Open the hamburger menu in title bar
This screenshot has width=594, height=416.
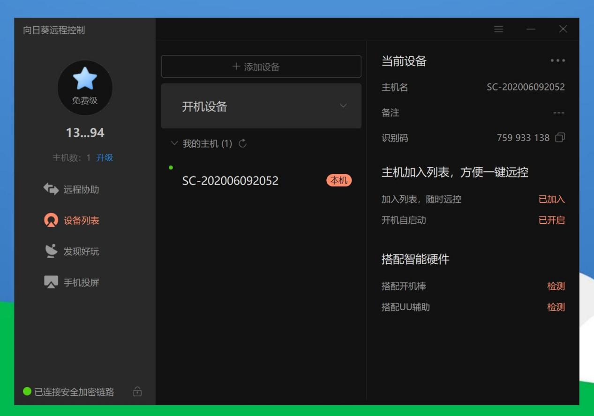click(499, 29)
